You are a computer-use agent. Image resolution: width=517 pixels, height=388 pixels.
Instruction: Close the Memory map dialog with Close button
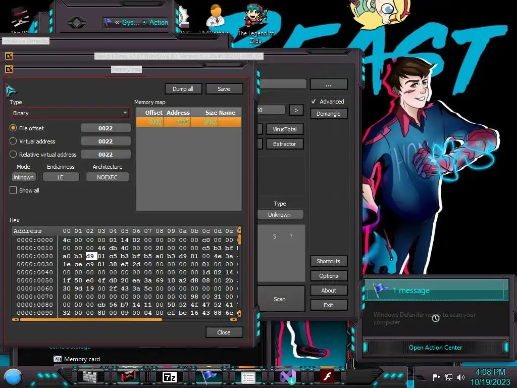click(x=224, y=332)
